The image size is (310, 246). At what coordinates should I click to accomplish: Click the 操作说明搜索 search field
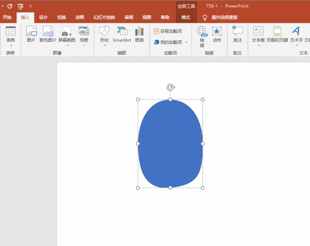click(224, 17)
